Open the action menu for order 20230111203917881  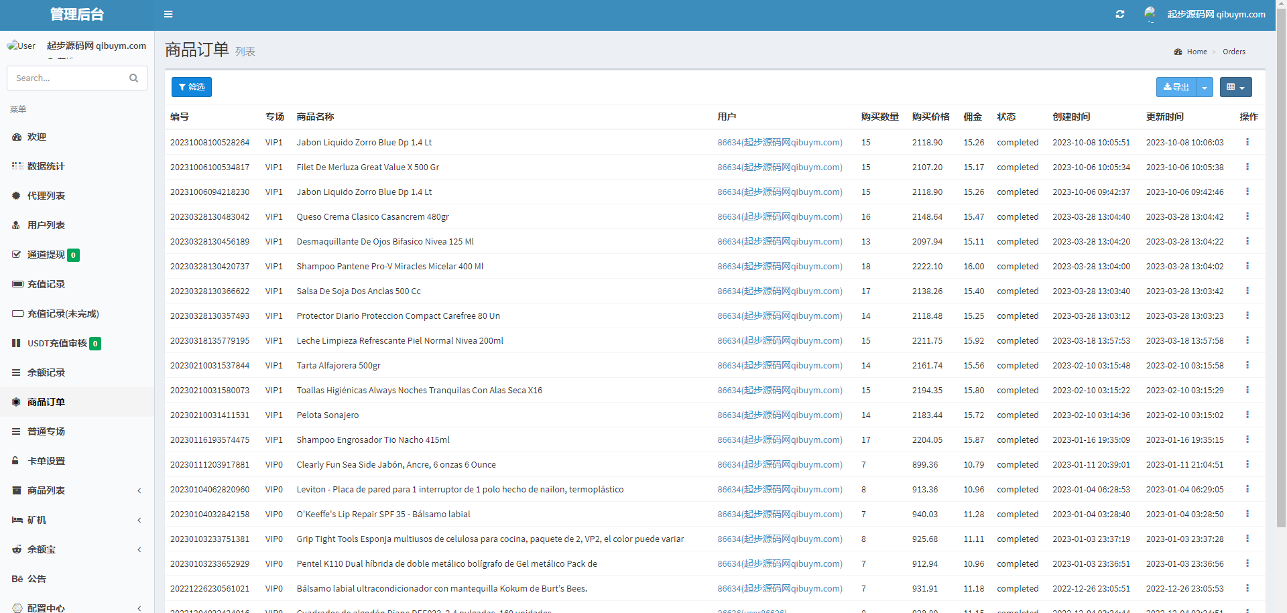coord(1247,464)
